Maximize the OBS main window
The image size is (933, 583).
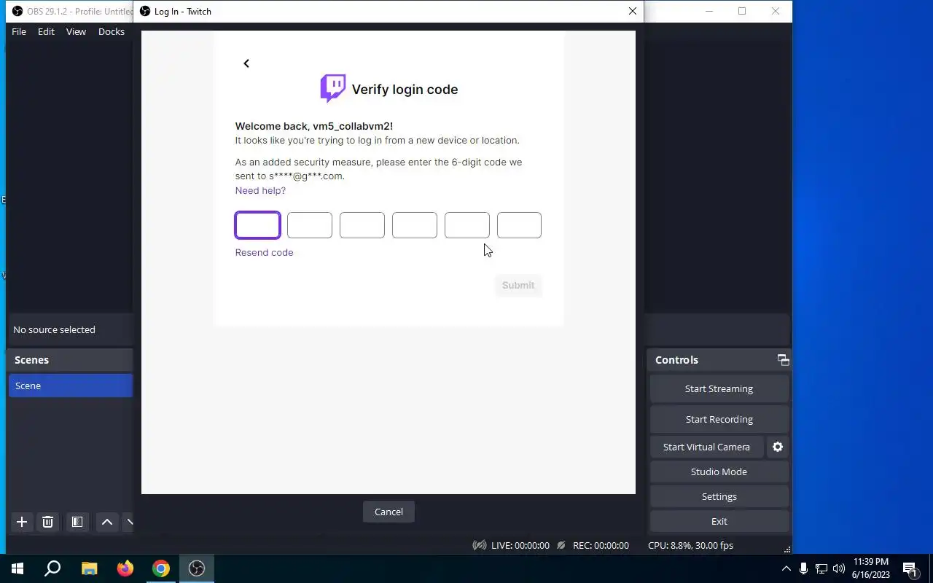pyautogui.click(x=742, y=11)
